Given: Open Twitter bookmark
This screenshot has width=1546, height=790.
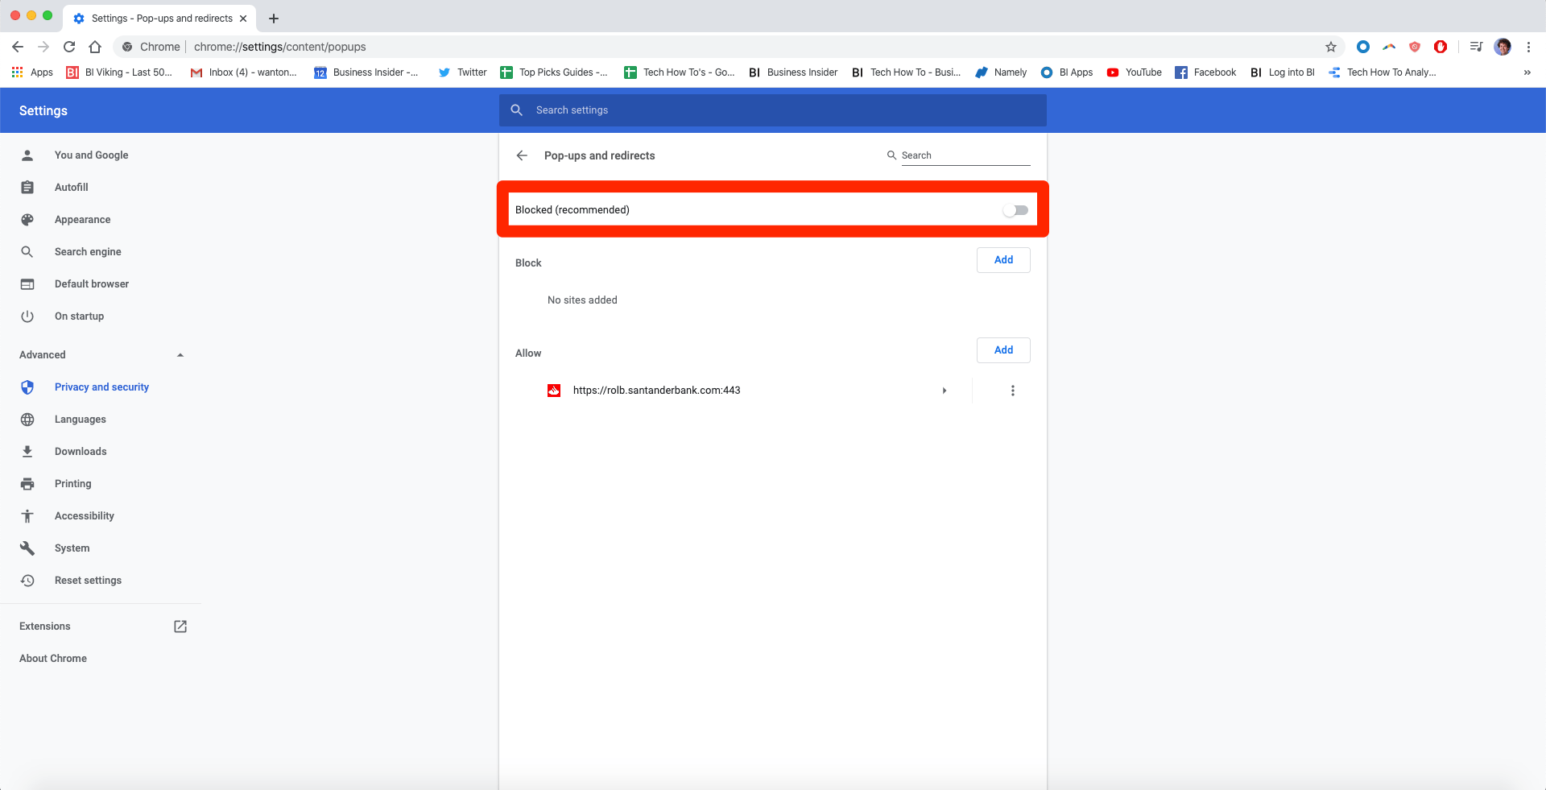Looking at the screenshot, I should pyautogui.click(x=462, y=72).
